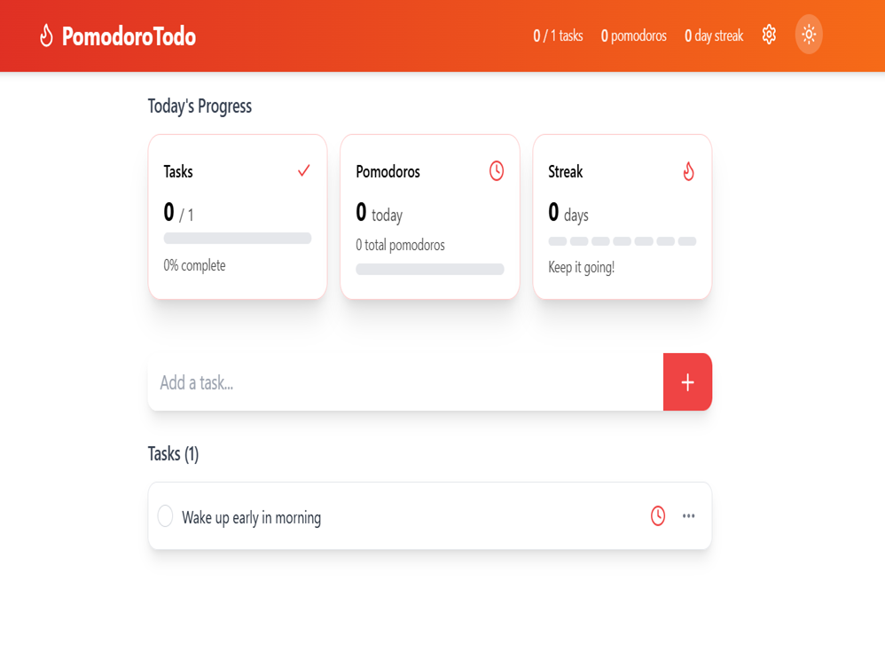The width and height of the screenshot is (885, 652).
Task: Open three-dot menu for Wake up task
Action: (688, 515)
